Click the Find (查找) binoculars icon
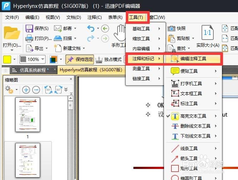This screenshot has width=238, height=180. (x=172, y=48)
